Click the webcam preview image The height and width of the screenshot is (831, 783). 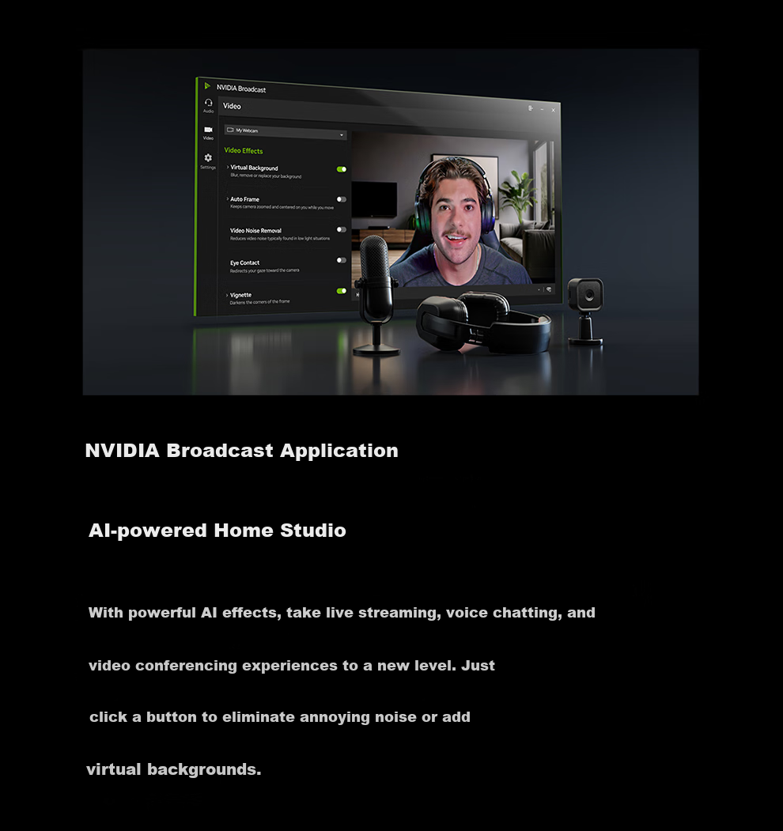pos(453,210)
